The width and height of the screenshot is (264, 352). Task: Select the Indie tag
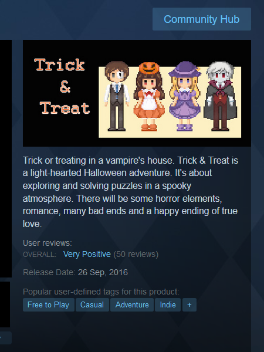click(168, 304)
